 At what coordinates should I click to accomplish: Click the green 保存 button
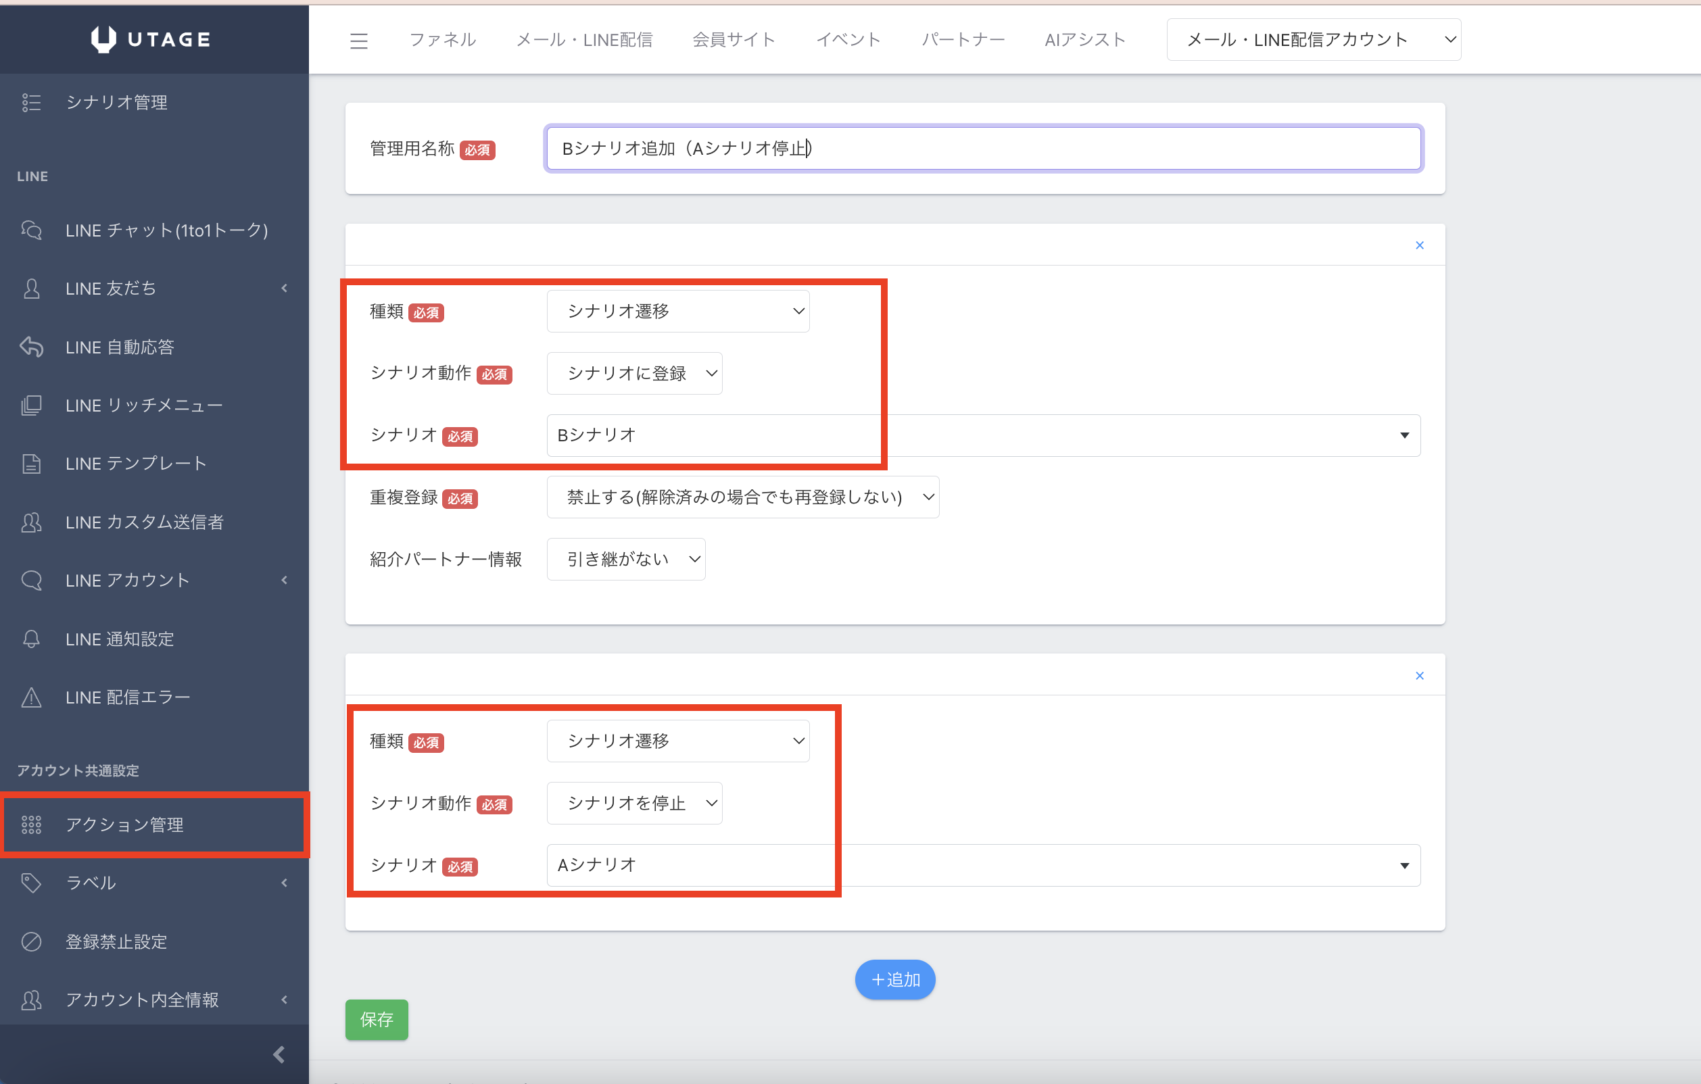click(x=376, y=1019)
